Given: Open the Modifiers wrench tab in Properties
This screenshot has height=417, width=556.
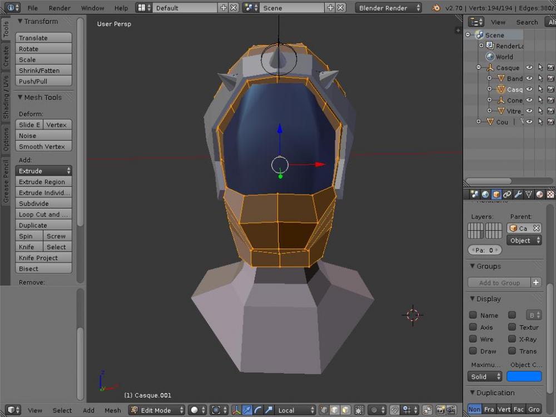Looking at the screenshot, I should pos(518,195).
